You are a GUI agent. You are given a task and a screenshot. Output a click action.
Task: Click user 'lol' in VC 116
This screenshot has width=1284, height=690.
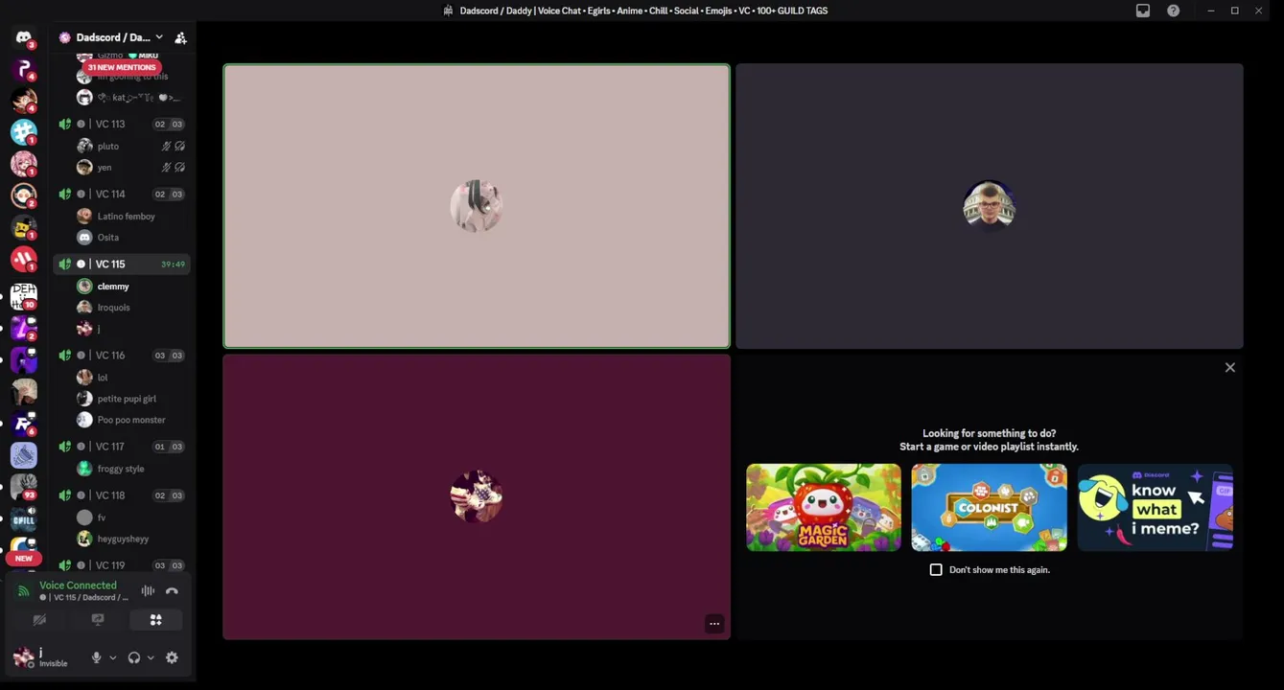coord(131,377)
